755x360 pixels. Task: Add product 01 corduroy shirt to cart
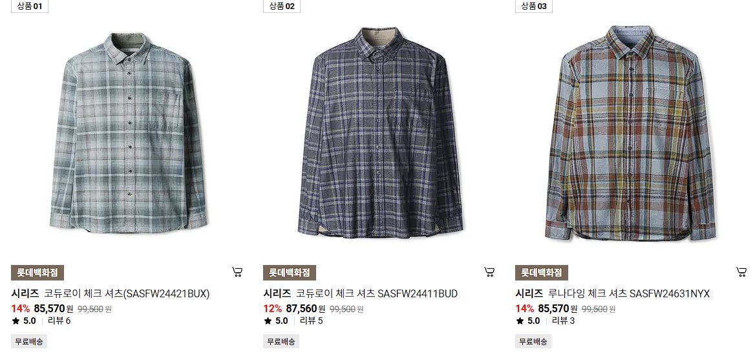point(237,272)
